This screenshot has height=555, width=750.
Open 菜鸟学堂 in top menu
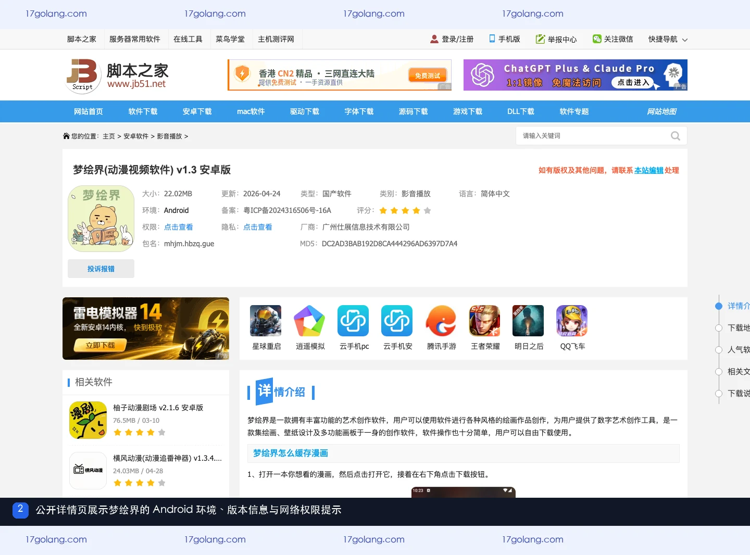coord(230,39)
